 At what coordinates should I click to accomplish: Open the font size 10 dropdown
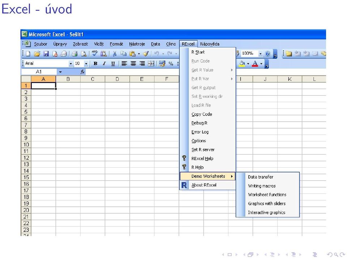[x=86, y=64]
